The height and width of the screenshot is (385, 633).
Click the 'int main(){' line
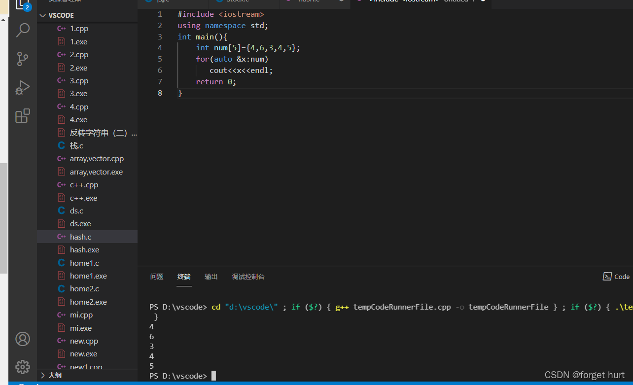[202, 36]
